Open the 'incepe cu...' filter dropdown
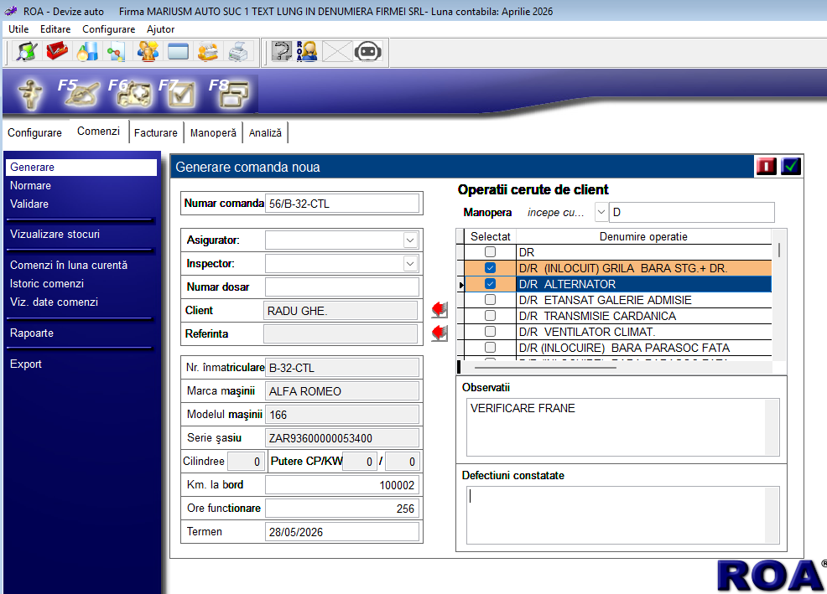 pyautogui.click(x=601, y=213)
